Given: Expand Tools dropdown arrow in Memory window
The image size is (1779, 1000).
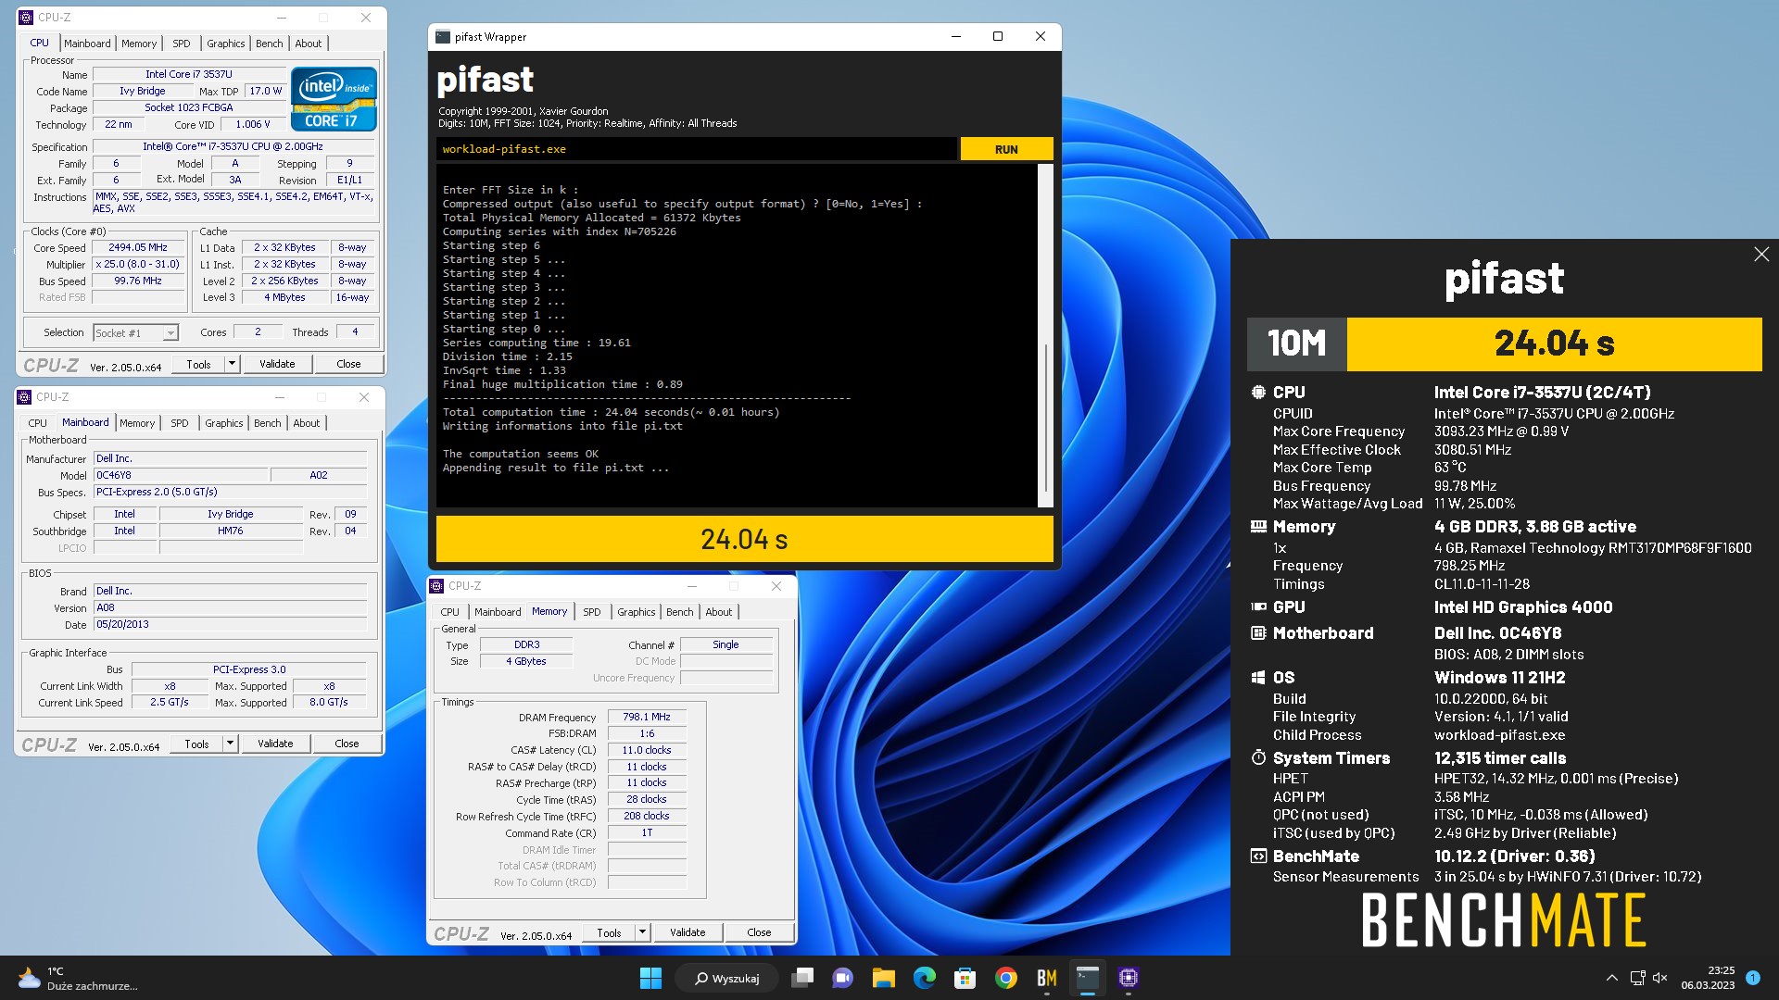Looking at the screenshot, I should (x=642, y=932).
